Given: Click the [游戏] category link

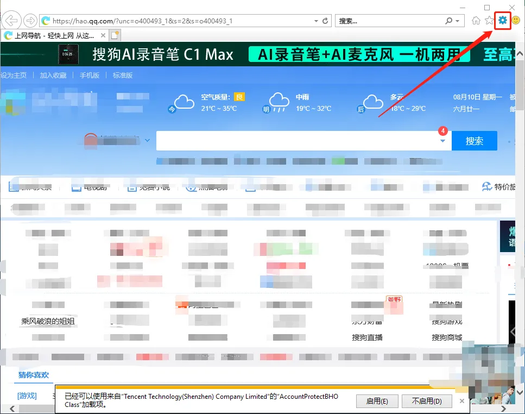Looking at the screenshot, I should pos(27,396).
